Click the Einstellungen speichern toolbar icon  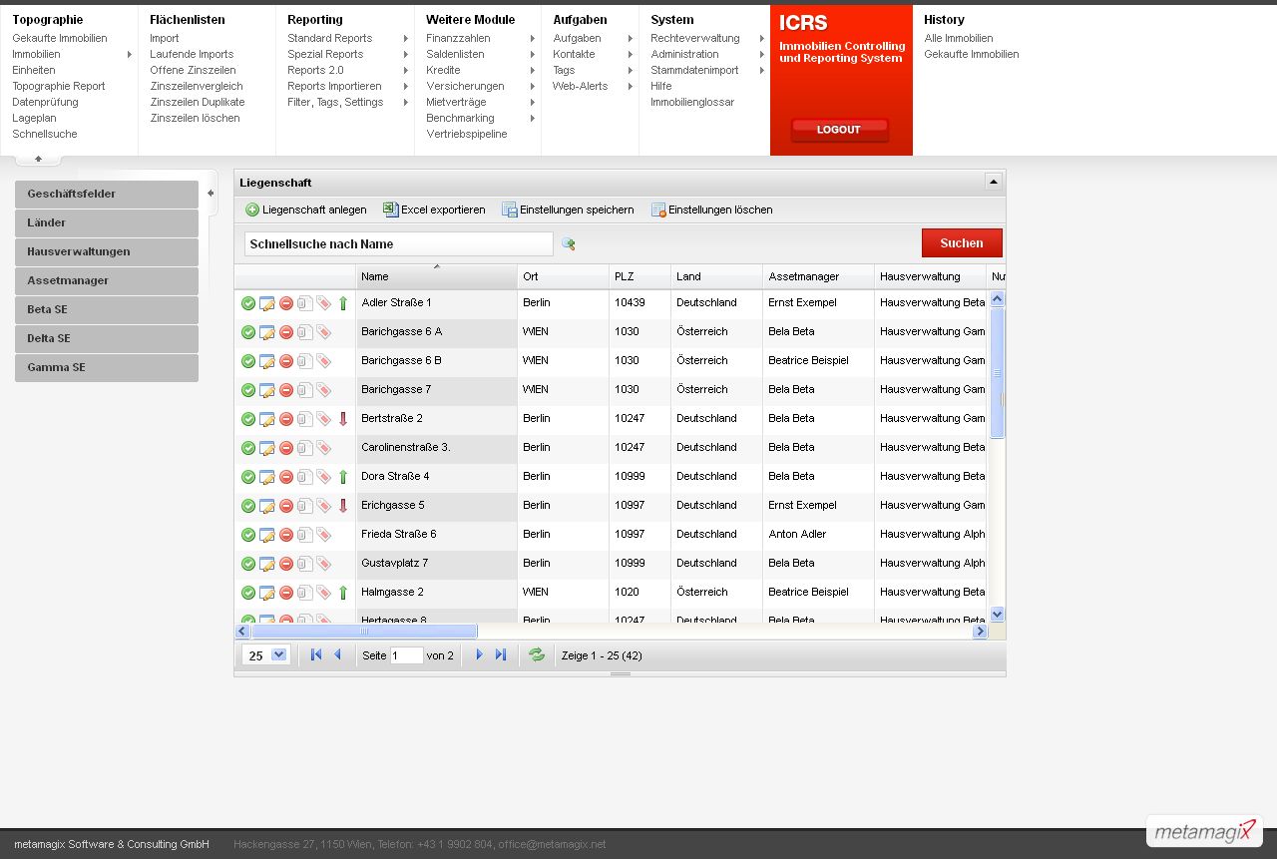click(510, 210)
